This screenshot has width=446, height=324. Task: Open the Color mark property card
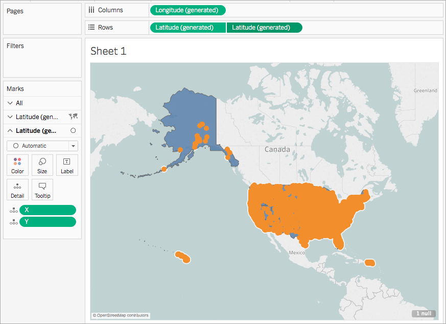click(x=17, y=165)
